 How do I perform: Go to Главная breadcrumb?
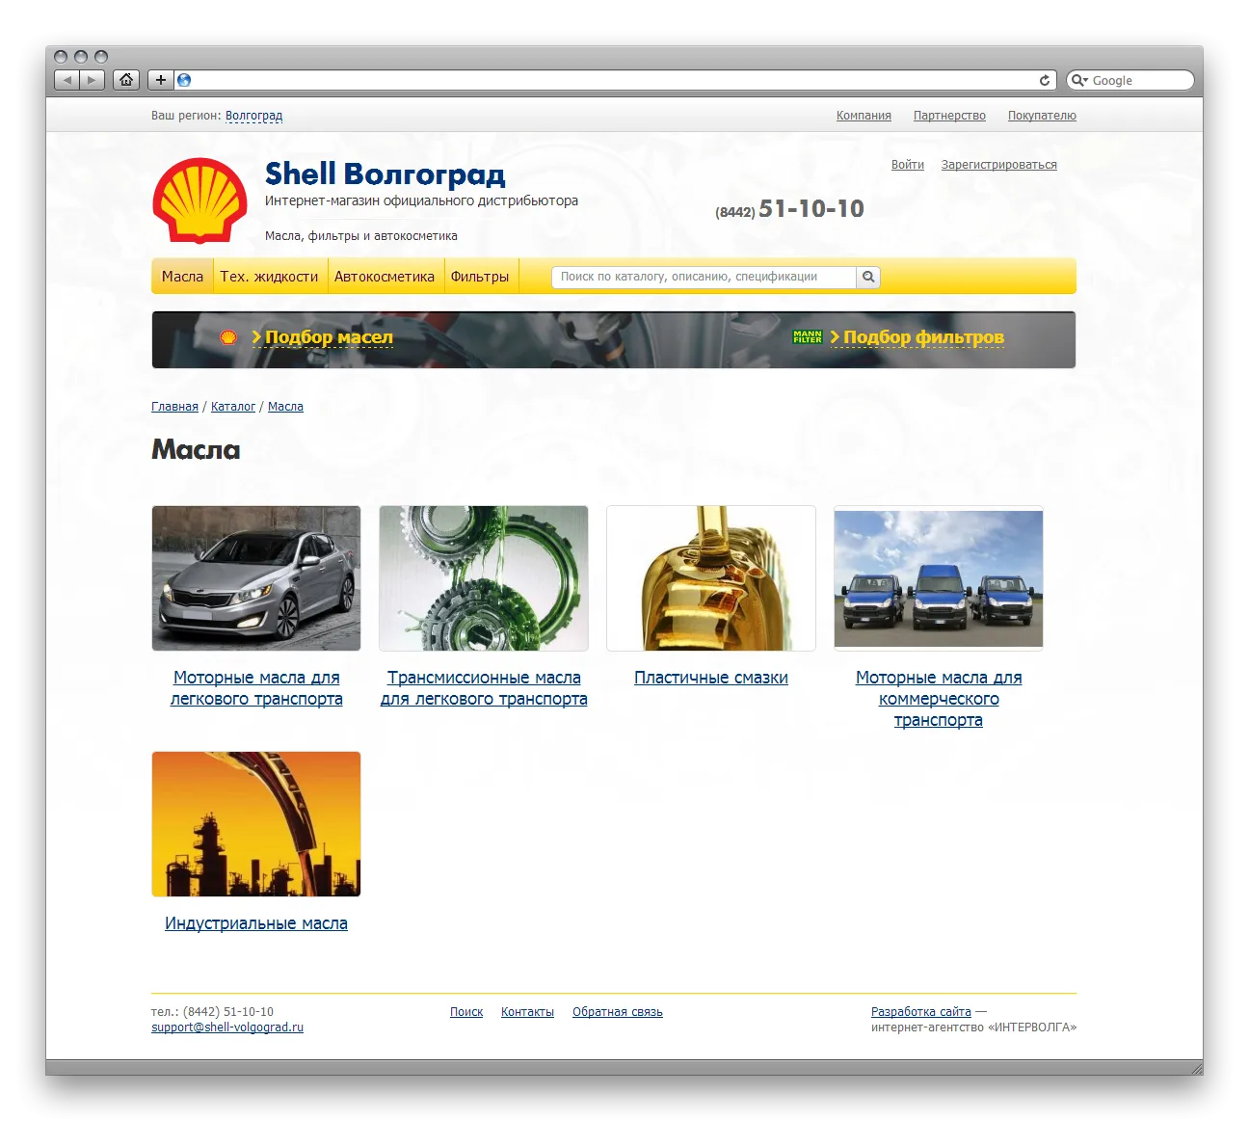tap(174, 407)
